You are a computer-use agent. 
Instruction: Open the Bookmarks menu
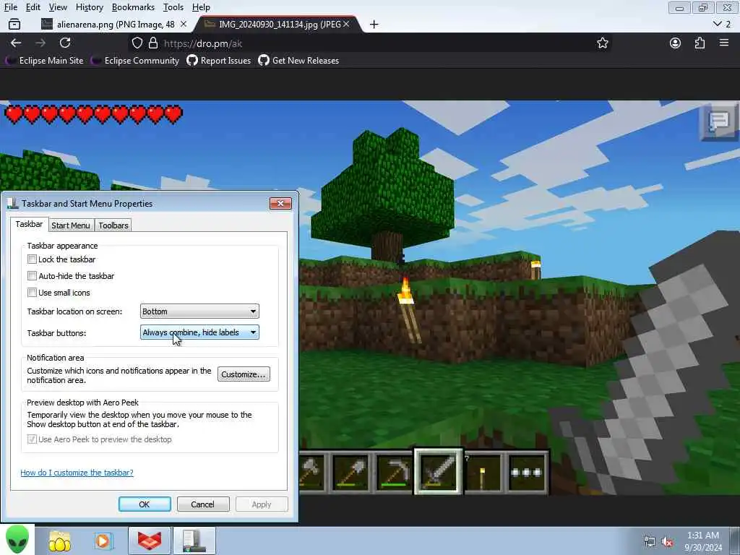(x=133, y=7)
